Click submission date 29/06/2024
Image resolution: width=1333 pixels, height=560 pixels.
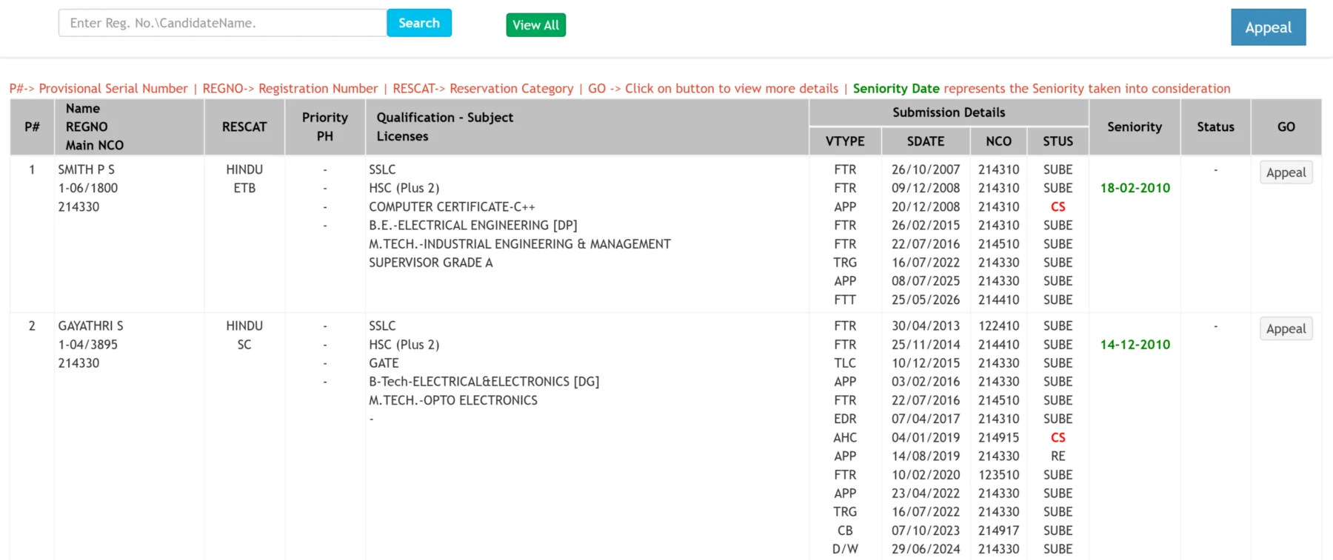[926, 549]
